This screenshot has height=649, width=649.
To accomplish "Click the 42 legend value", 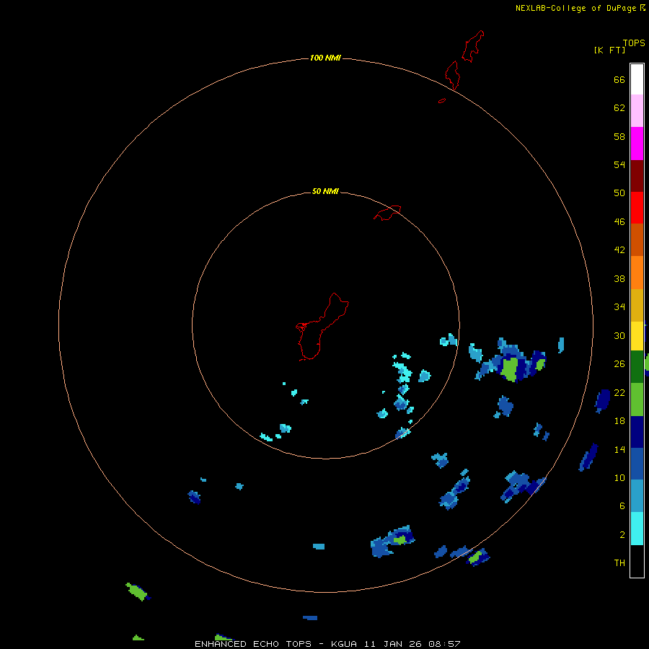I will click(619, 250).
